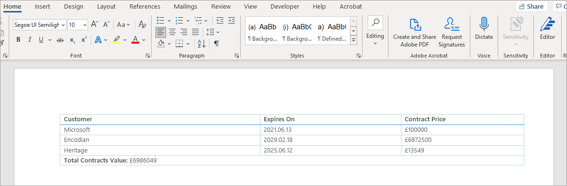This screenshot has height=186, width=567.
Task: Click the multilevel list icon
Action: pos(198,20)
